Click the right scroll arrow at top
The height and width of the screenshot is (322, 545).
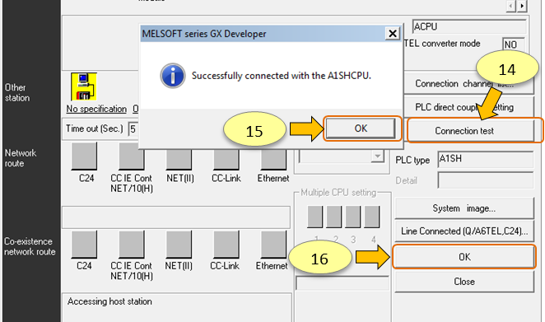(522, 6)
